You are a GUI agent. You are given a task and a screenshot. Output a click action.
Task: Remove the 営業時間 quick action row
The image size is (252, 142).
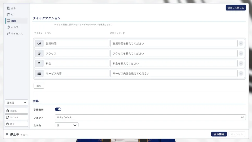[241, 43]
